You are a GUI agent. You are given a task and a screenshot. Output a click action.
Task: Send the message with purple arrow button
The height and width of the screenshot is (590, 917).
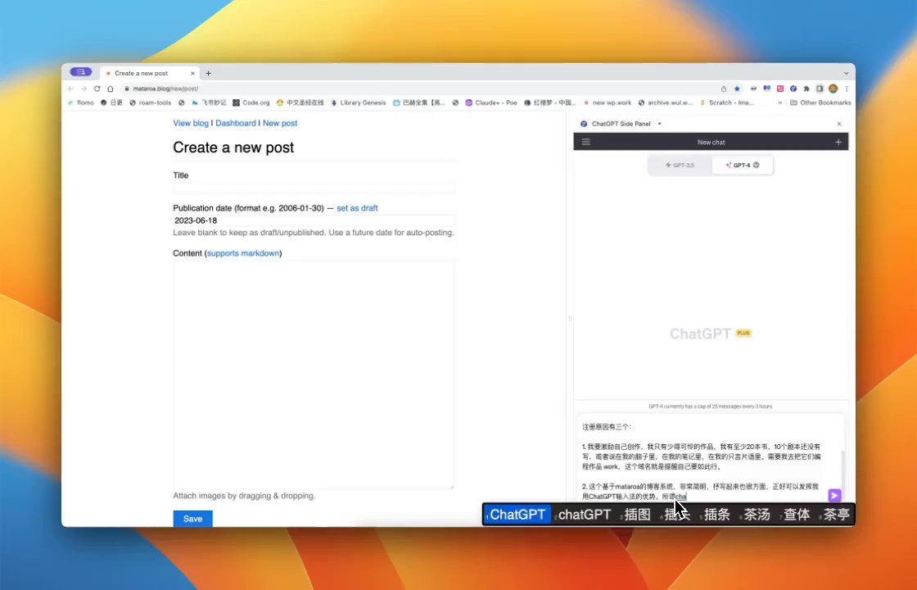coord(834,496)
